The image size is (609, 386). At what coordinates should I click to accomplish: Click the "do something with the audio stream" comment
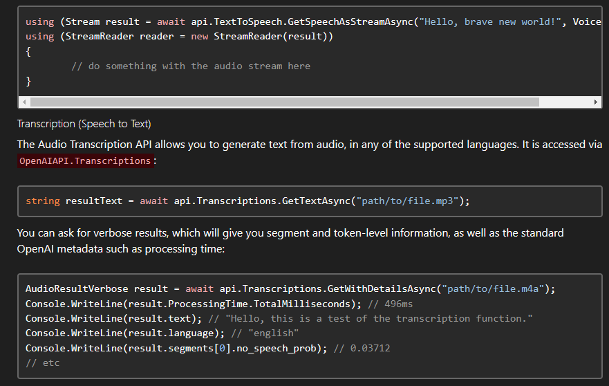191,66
